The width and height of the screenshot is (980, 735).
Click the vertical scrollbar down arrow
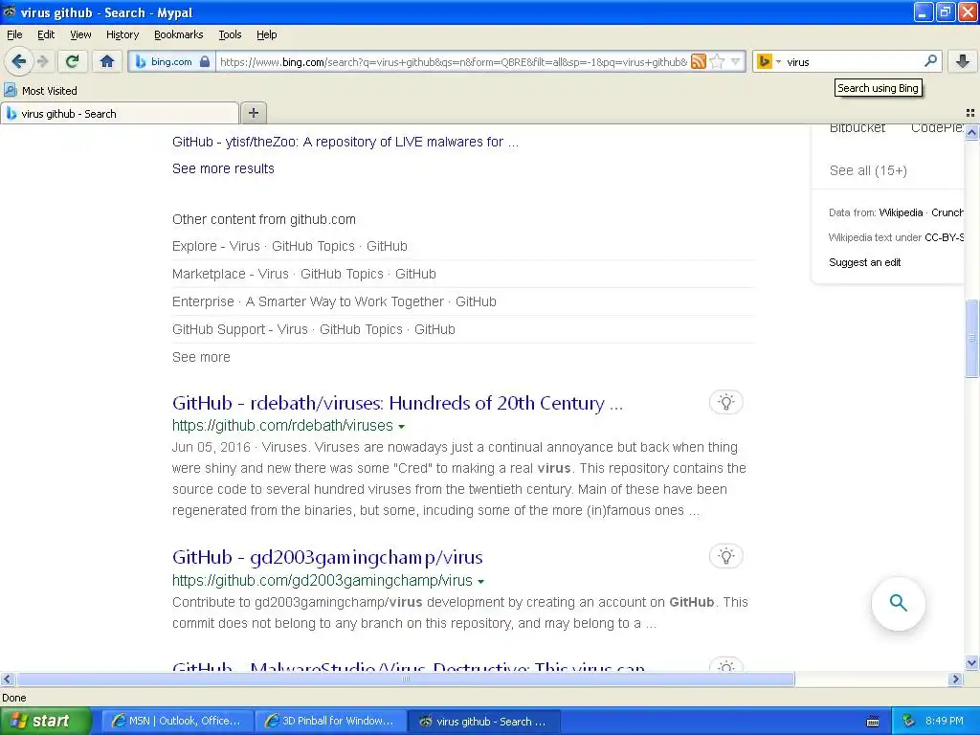(971, 663)
